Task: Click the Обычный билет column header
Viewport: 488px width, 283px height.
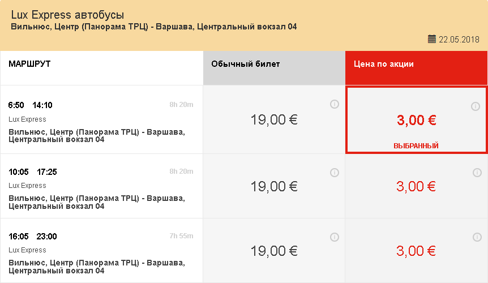Action: point(274,68)
